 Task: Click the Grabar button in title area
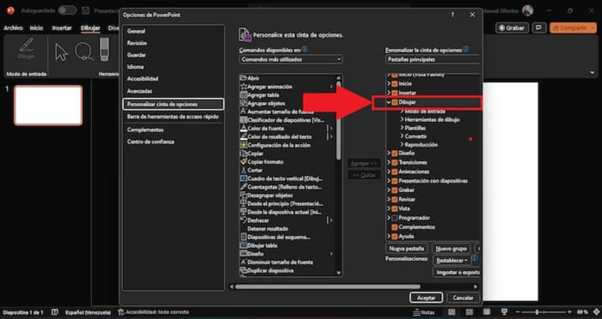point(512,28)
